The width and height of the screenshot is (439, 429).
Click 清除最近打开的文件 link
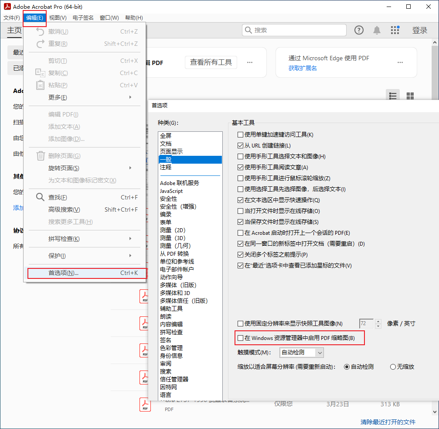click(x=388, y=422)
